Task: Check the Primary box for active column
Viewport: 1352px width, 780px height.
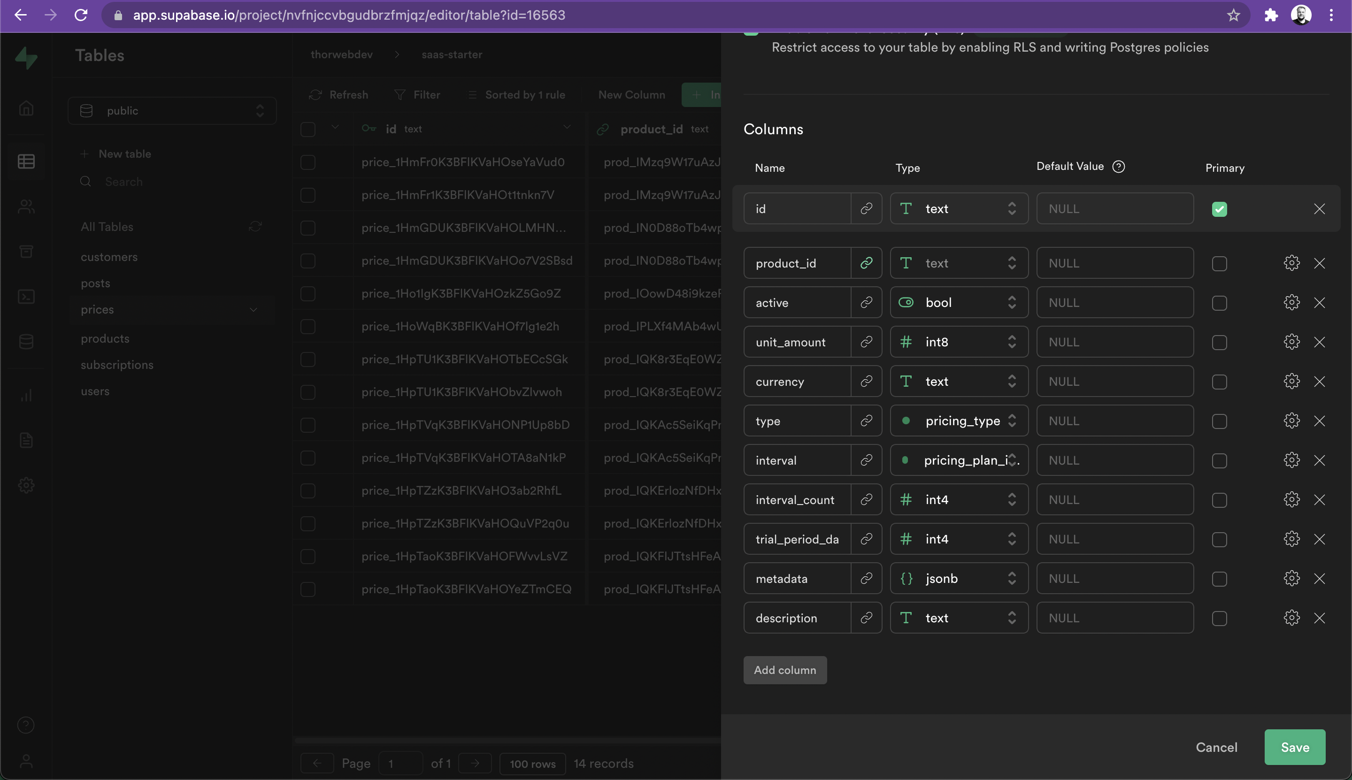Action: (1219, 303)
